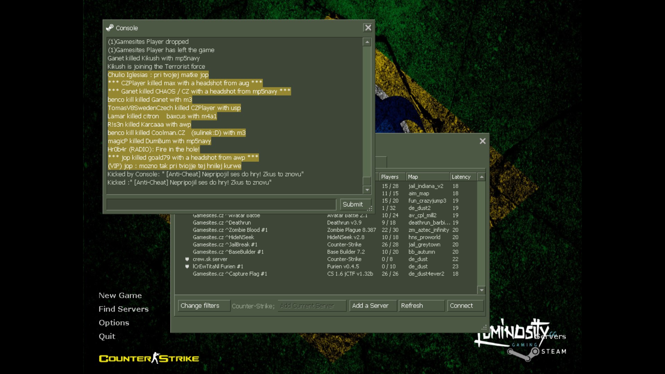Click the 'Kicked by Console' line
Screen dimensions: 665x374
coord(205,174)
